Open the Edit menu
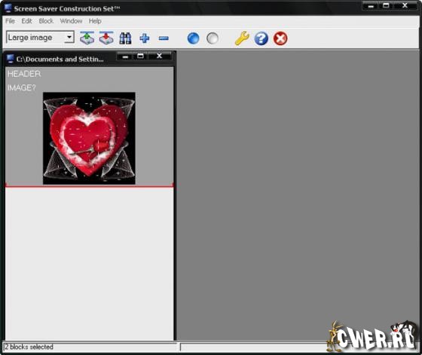 26,21
